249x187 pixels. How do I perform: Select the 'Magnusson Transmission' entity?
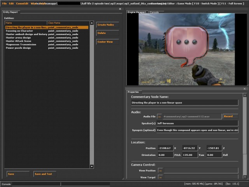tap(47, 44)
